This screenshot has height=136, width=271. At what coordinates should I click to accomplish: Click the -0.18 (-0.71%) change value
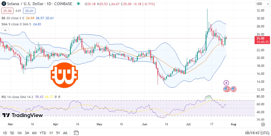[x=144, y=4]
